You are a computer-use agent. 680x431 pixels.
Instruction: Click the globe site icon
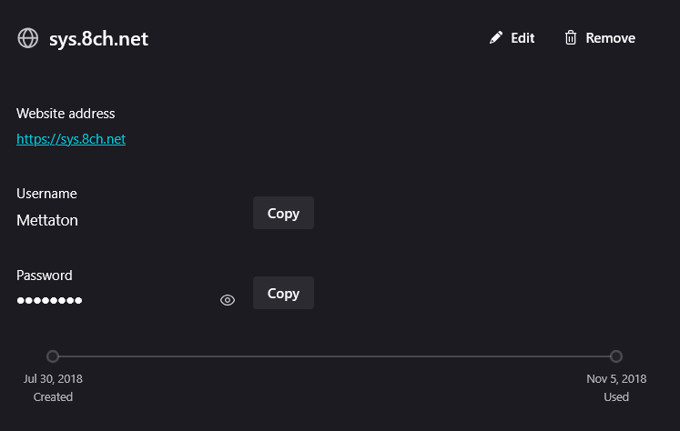click(27, 38)
